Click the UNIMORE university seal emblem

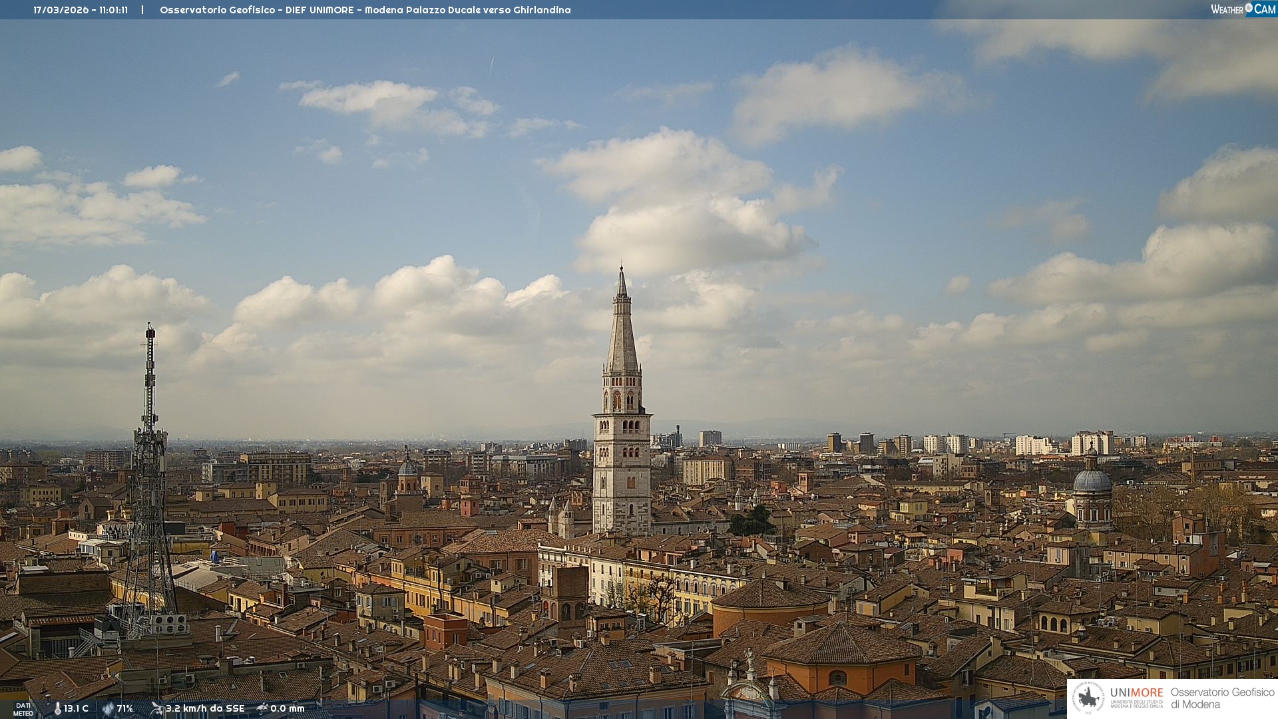pyautogui.click(x=1089, y=698)
